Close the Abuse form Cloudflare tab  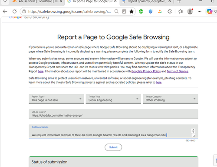coord(61,1)
